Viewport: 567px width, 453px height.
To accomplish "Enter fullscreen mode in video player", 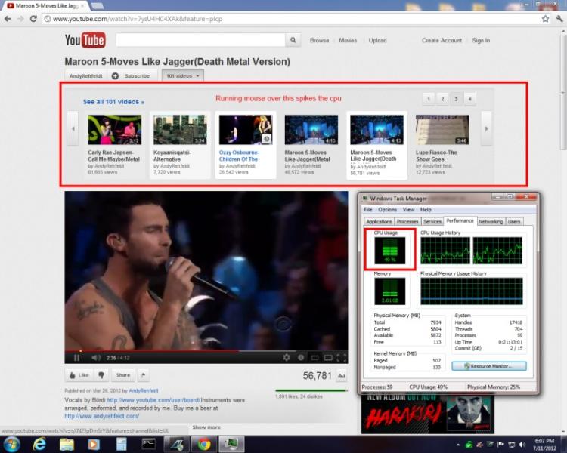I will (x=340, y=357).
